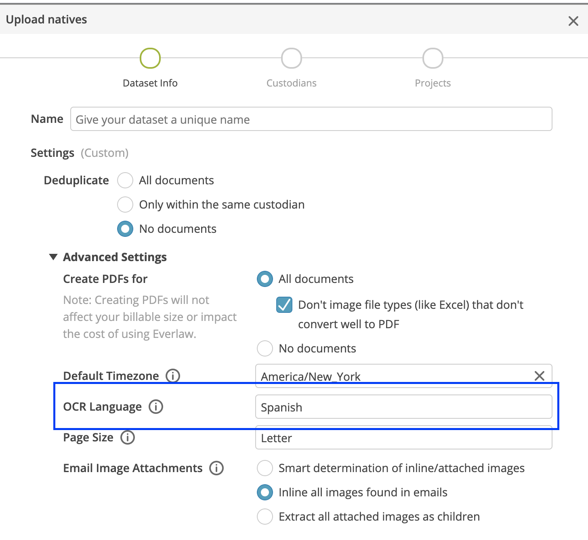Click the (Custom) settings label
588x540 pixels.
coord(105,153)
